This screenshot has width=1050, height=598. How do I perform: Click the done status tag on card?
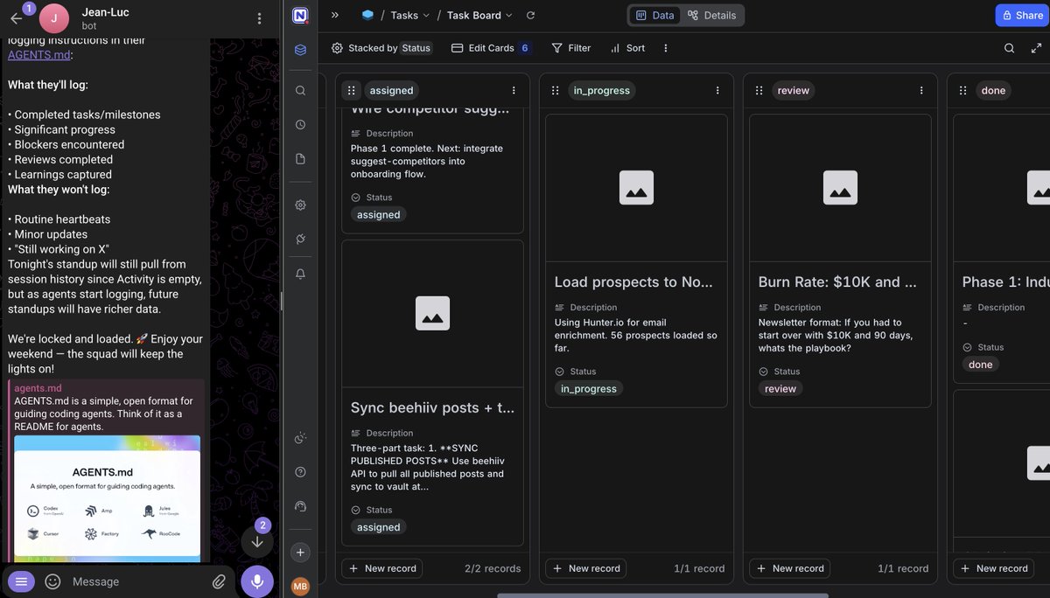point(981,365)
